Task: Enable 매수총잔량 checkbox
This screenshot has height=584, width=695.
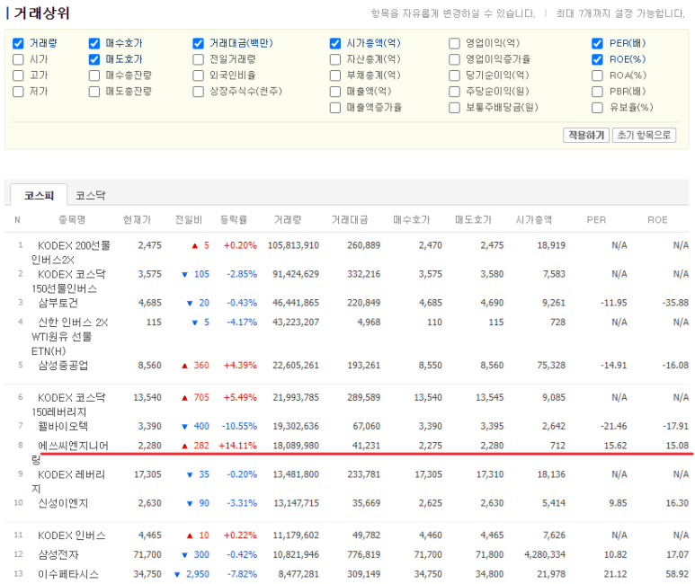Action: point(94,75)
